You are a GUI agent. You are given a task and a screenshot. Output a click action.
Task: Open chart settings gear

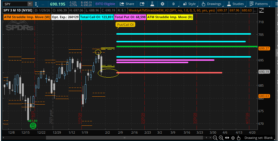coord(162,4)
